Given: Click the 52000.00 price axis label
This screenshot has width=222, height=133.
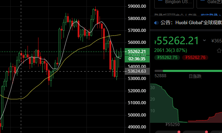Looking at the screenshot, I should point(137,91).
